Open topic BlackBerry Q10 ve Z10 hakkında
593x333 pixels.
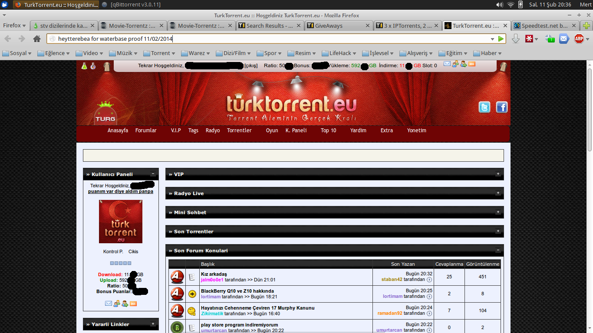237,291
